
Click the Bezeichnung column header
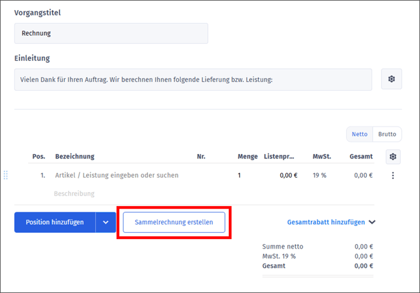pyautogui.click(x=75, y=157)
